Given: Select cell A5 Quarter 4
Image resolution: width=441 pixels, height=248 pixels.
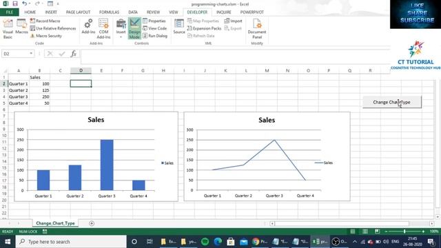Looking at the screenshot, I should click(x=19, y=103).
